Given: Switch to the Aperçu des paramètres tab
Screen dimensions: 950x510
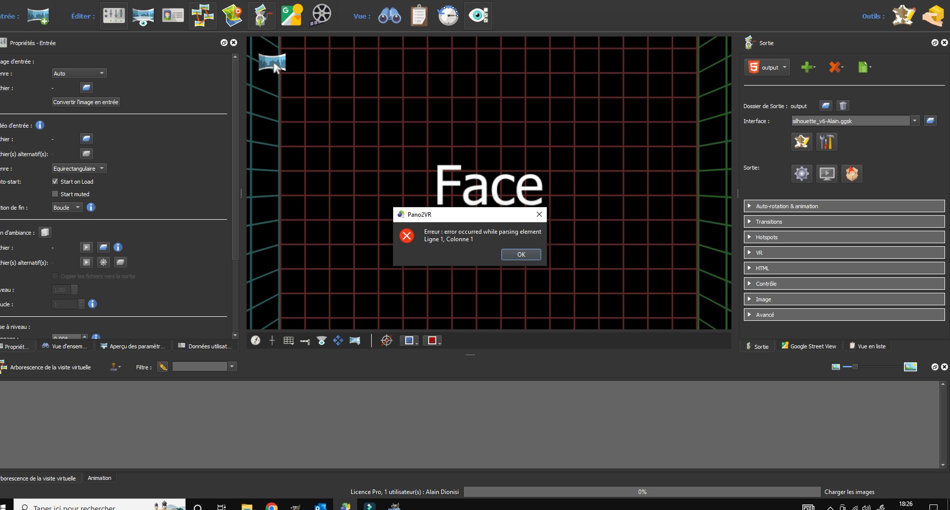Looking at the screenshot, I should 133,346.
